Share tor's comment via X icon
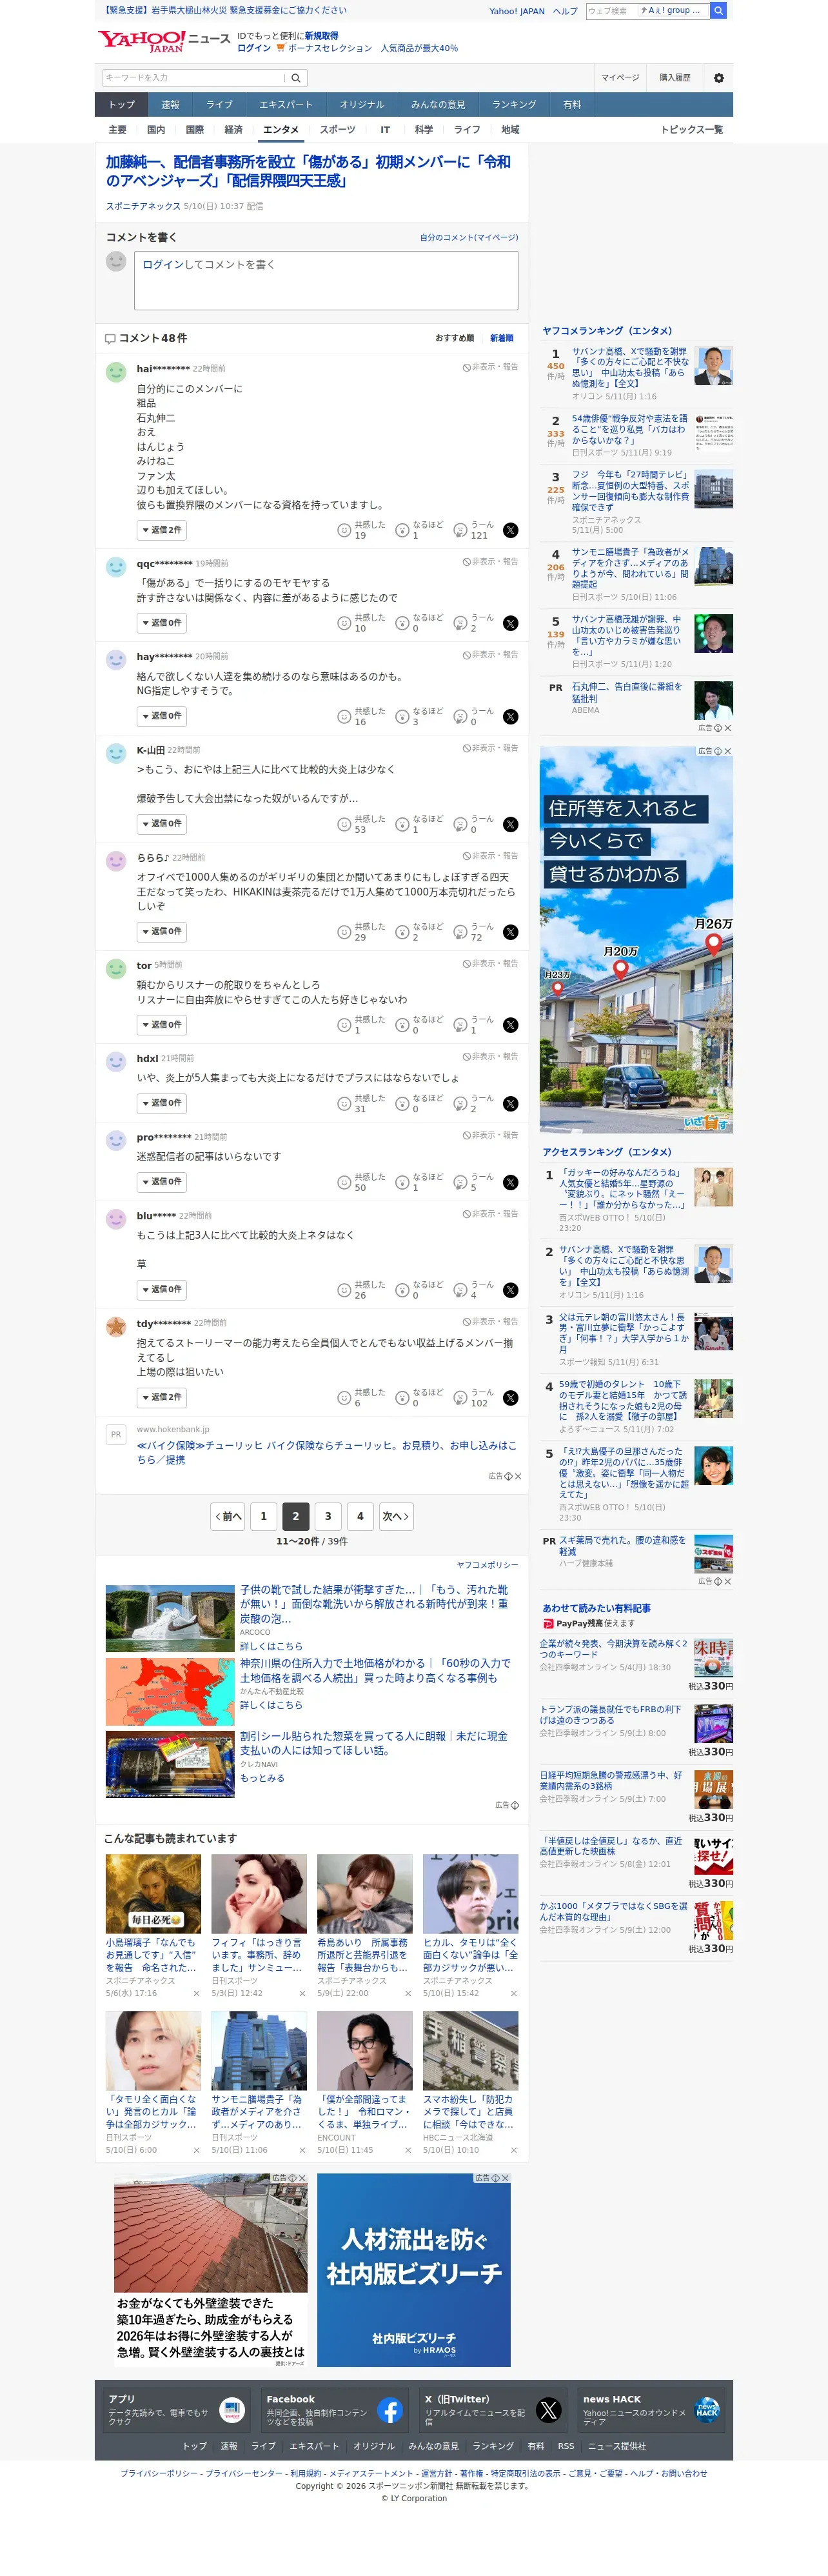 coord(510,1026)
